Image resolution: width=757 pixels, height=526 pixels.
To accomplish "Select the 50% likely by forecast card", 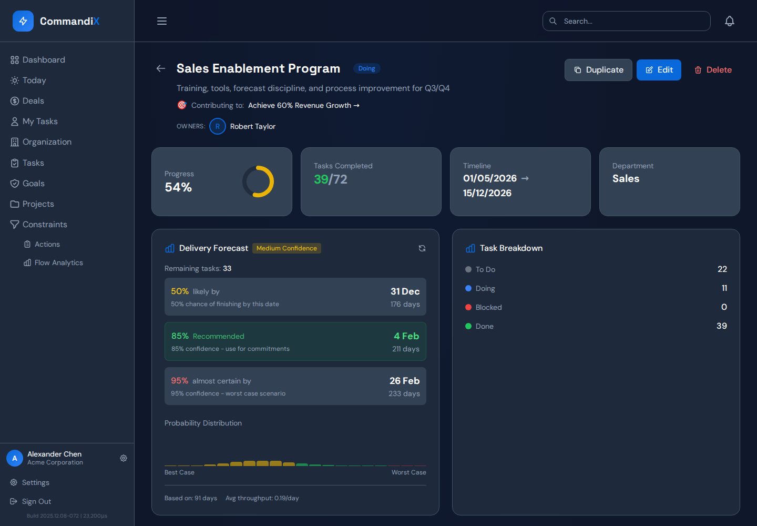I will [x=295, y=297].
